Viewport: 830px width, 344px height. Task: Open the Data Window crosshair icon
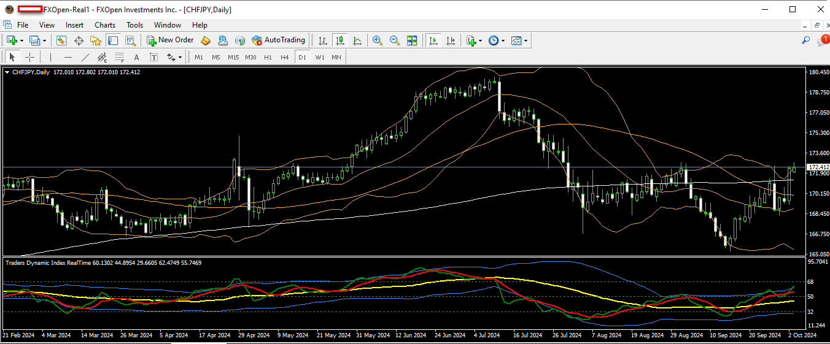coord(79,40)
